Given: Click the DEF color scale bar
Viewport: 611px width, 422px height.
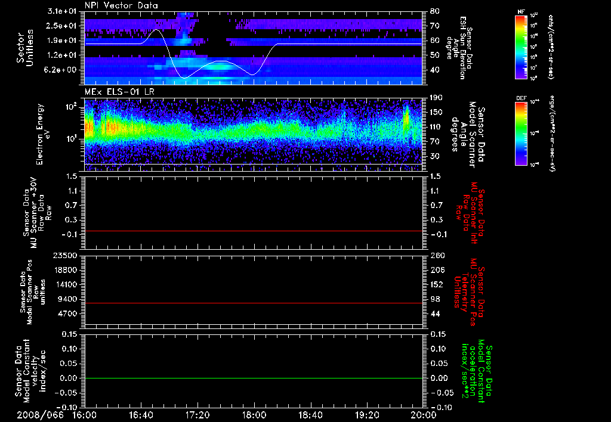Looking at the screenshot, I should [521, 134].
